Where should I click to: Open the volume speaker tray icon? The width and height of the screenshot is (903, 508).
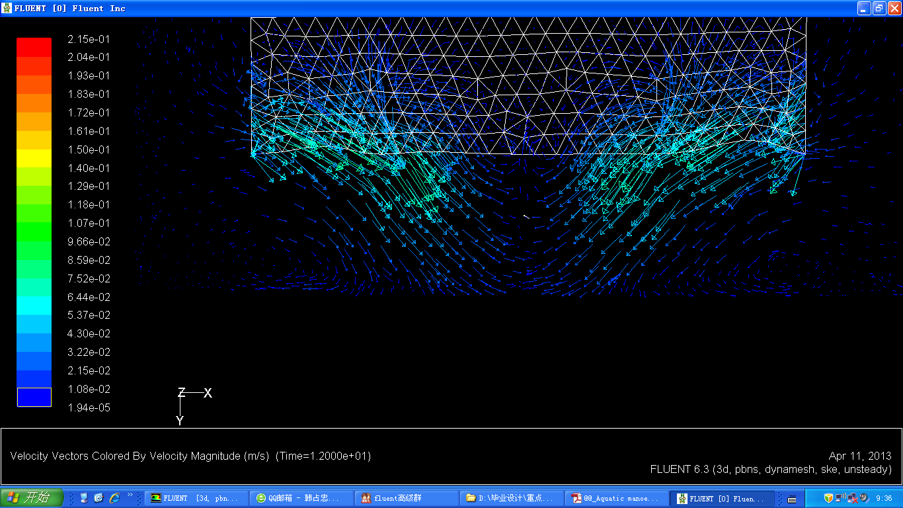point(863,498)
